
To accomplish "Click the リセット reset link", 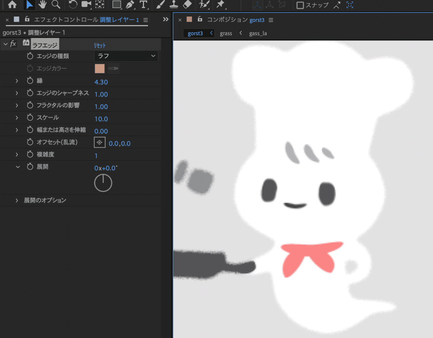I will pos(100,45).
